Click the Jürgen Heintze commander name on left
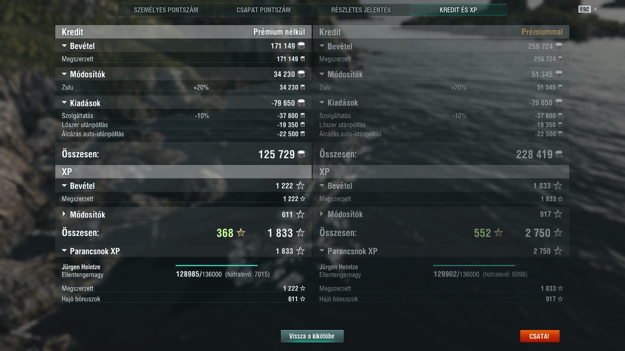 pos(81,267)
